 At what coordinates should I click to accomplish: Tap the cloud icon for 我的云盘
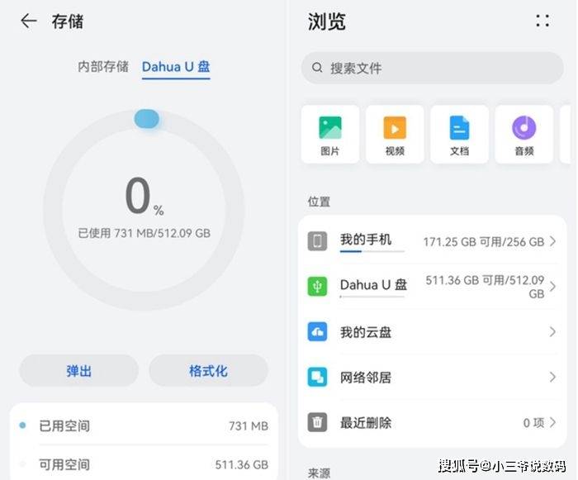[x=317, y=331]
